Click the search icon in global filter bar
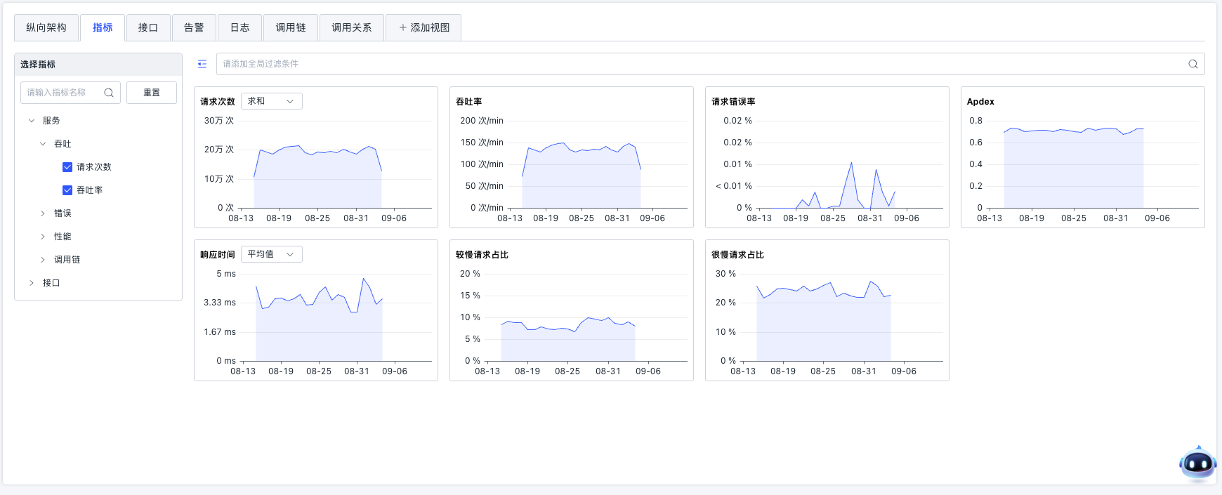 [x=1193, y=64]
